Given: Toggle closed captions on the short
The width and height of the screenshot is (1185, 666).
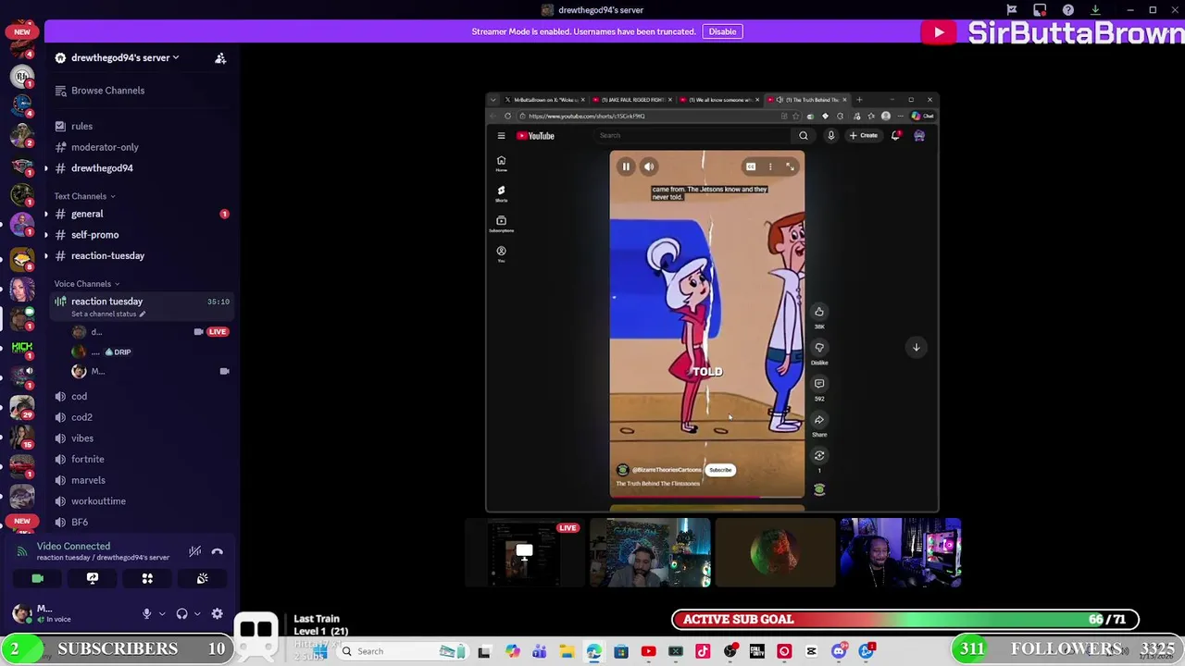Looking at the screenshot, I should pos(751,166).
